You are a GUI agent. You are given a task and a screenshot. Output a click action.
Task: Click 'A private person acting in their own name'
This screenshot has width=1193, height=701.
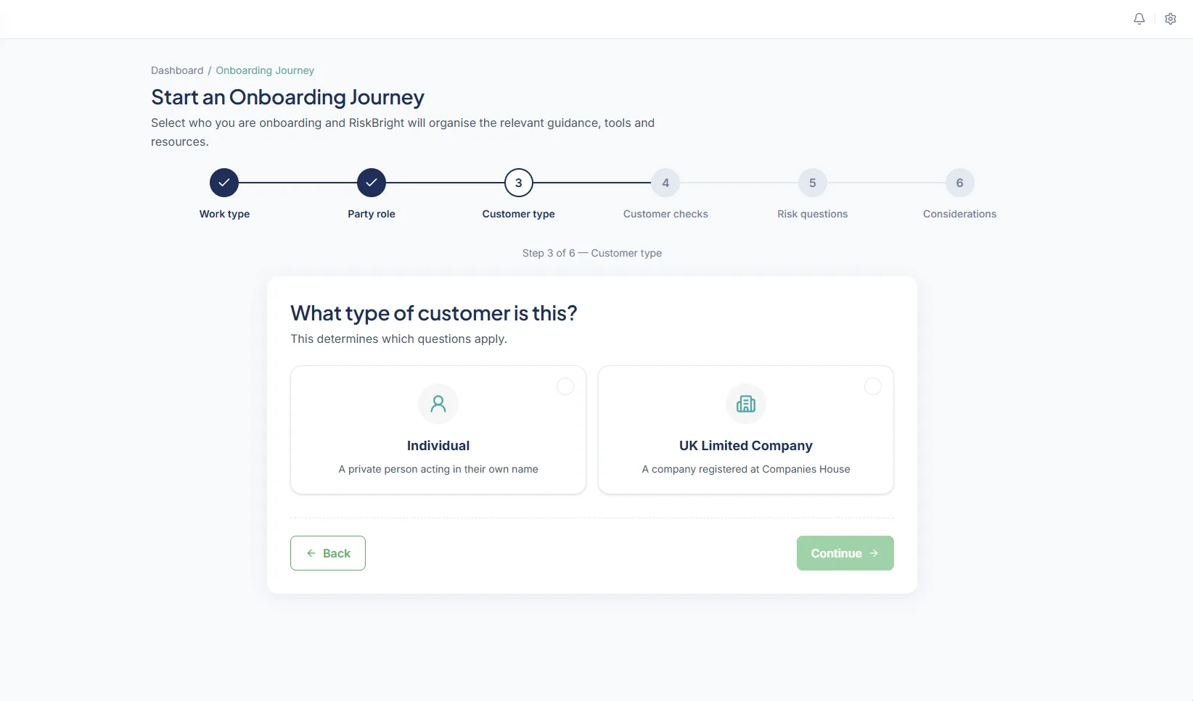438,469
